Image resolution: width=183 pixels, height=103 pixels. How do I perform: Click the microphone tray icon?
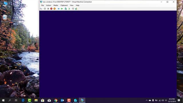click(x=153, y=100)
